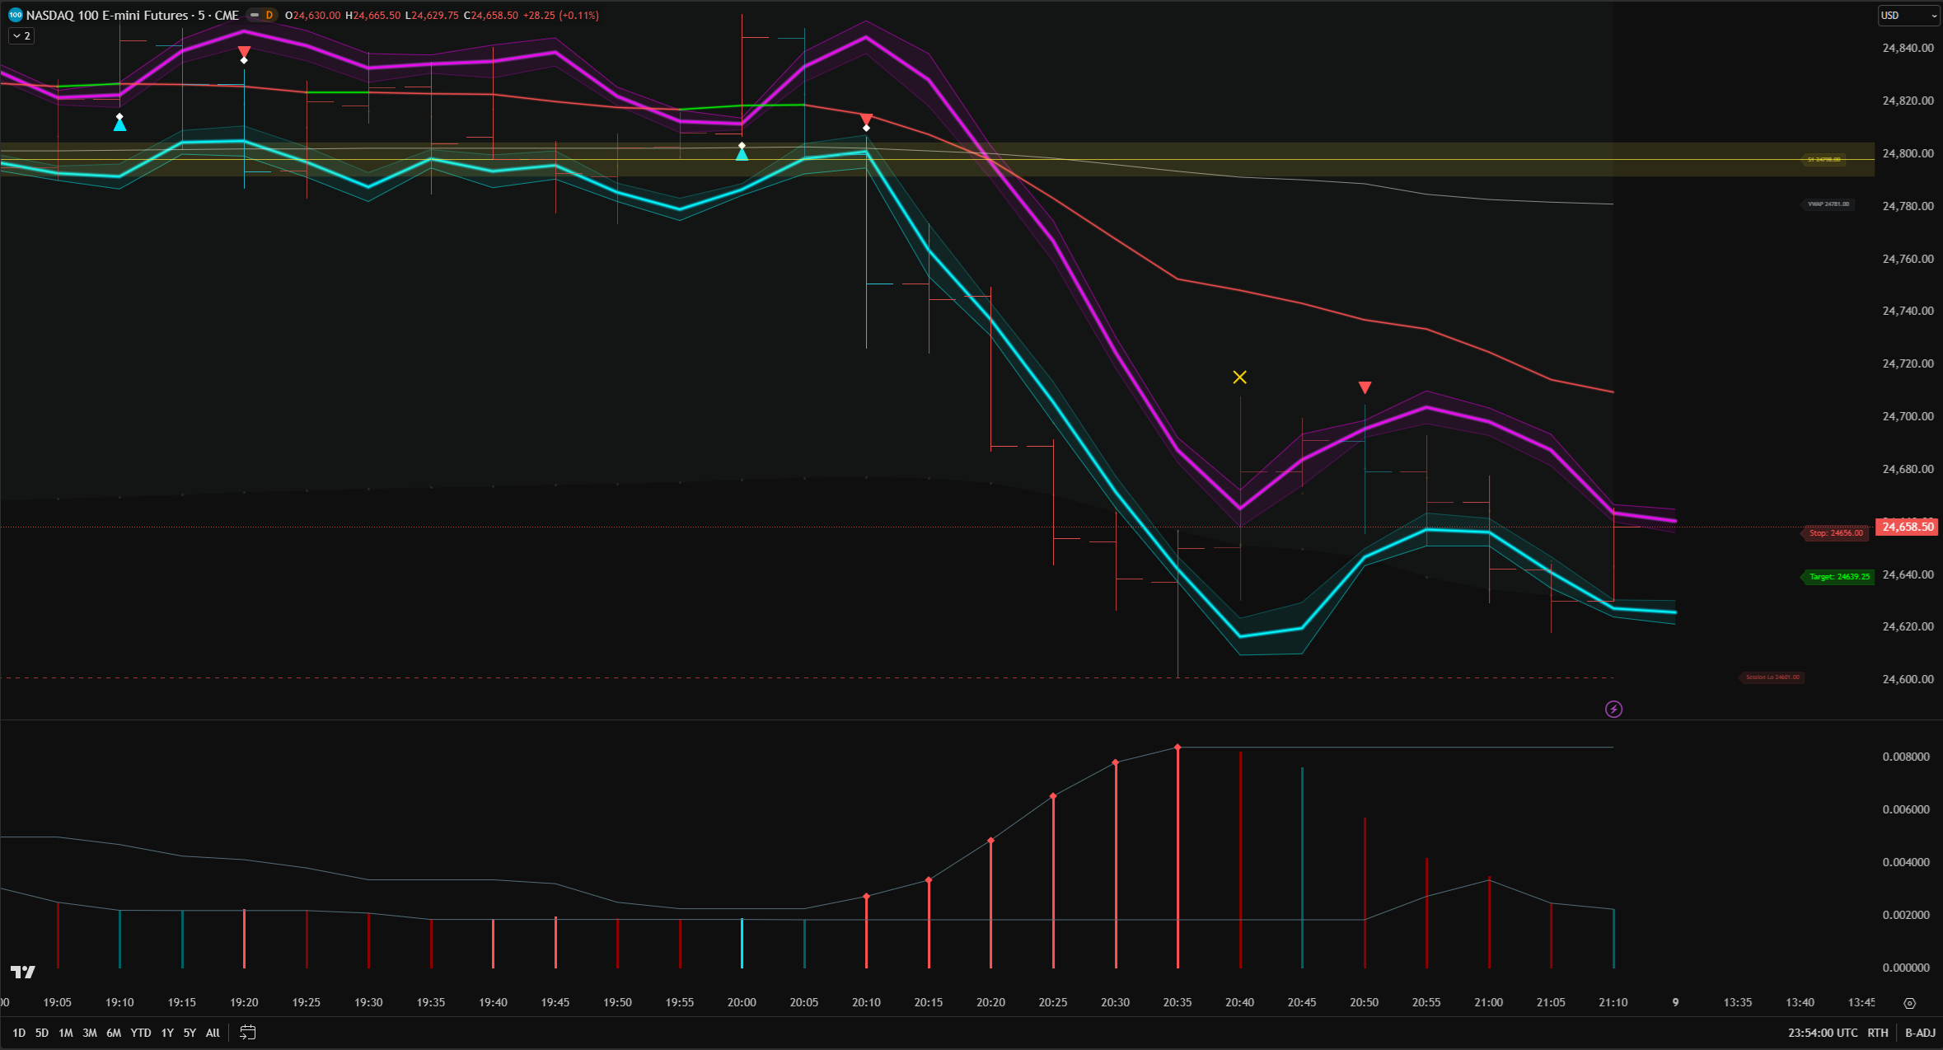Click the gray dash market-status pill near symbol
Image resolution: width=1943 pixels, height=1050 pixels.
253,14
